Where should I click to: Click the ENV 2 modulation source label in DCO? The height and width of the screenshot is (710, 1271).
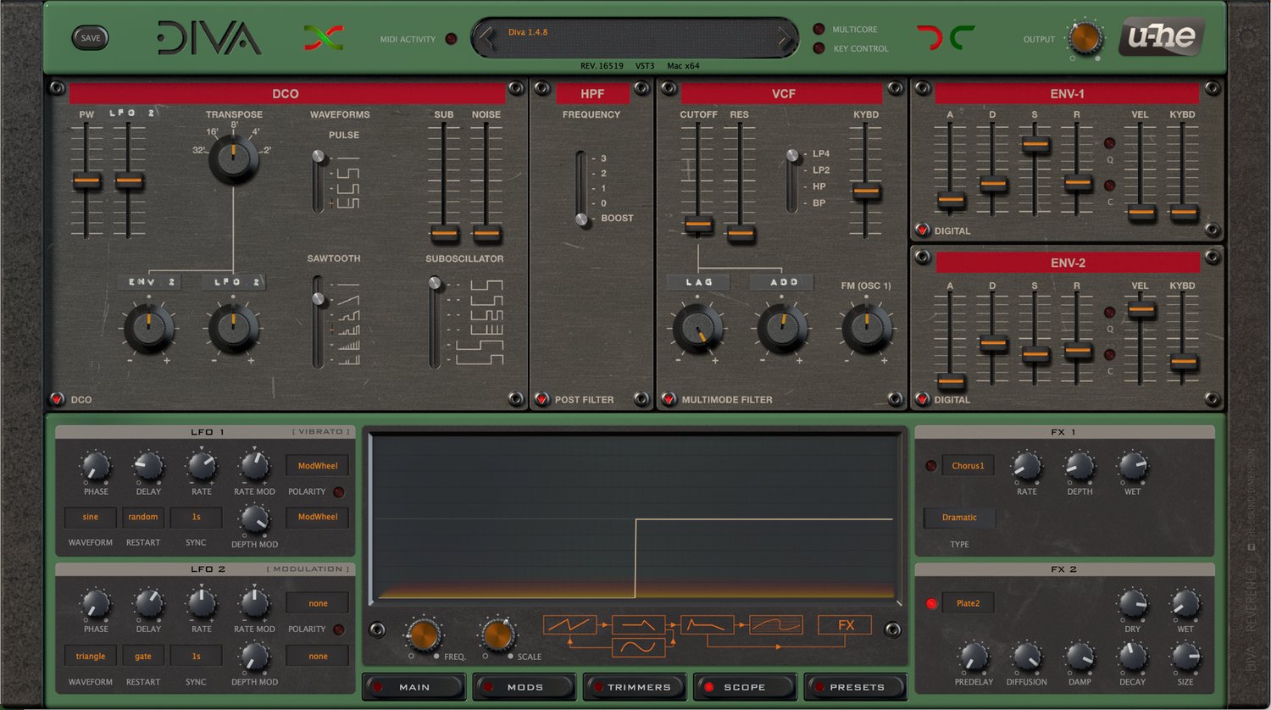pos(150,282)
